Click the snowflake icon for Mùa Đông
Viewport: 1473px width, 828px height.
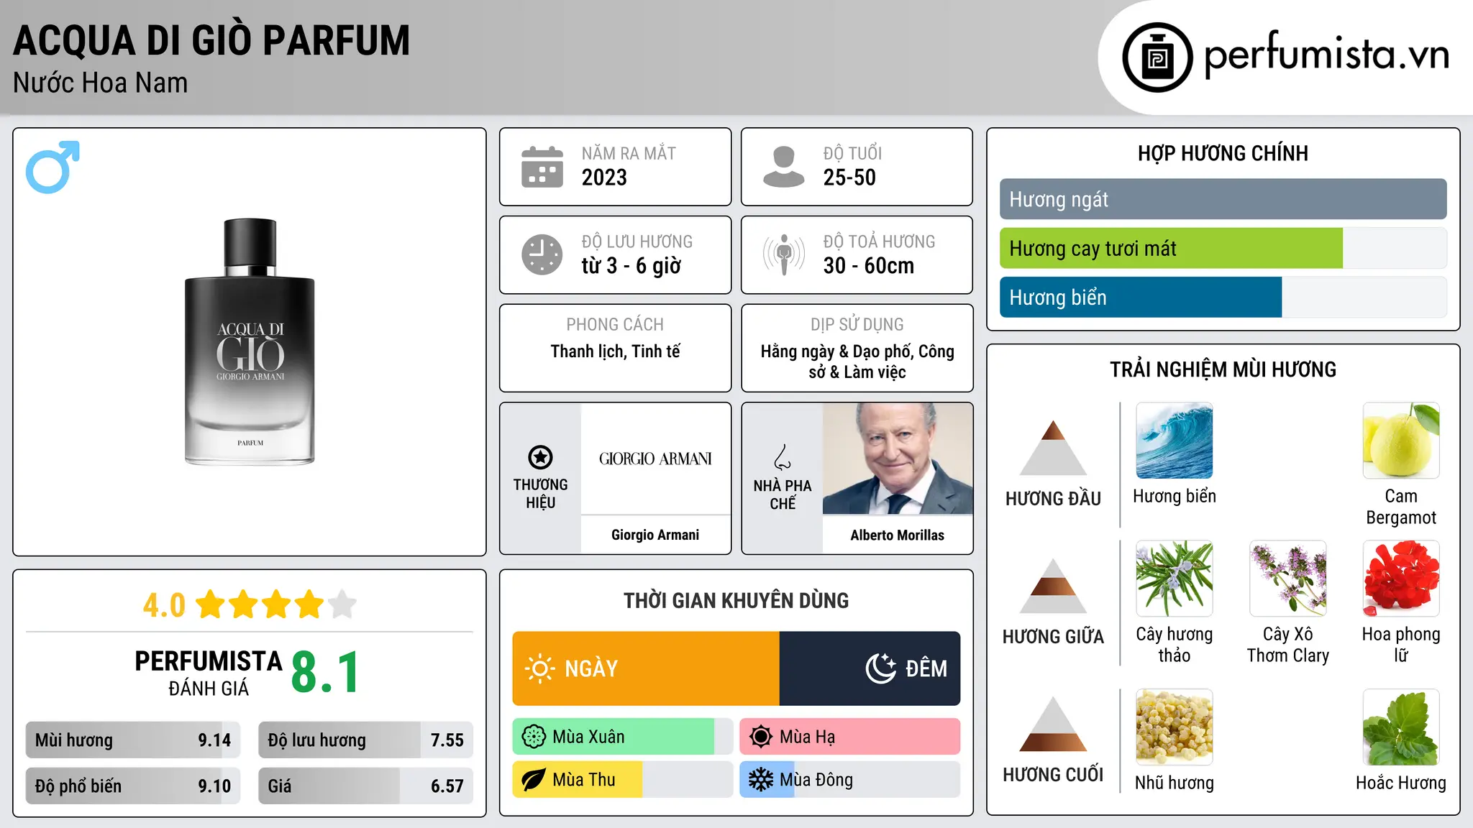click(x=761, y=780)
